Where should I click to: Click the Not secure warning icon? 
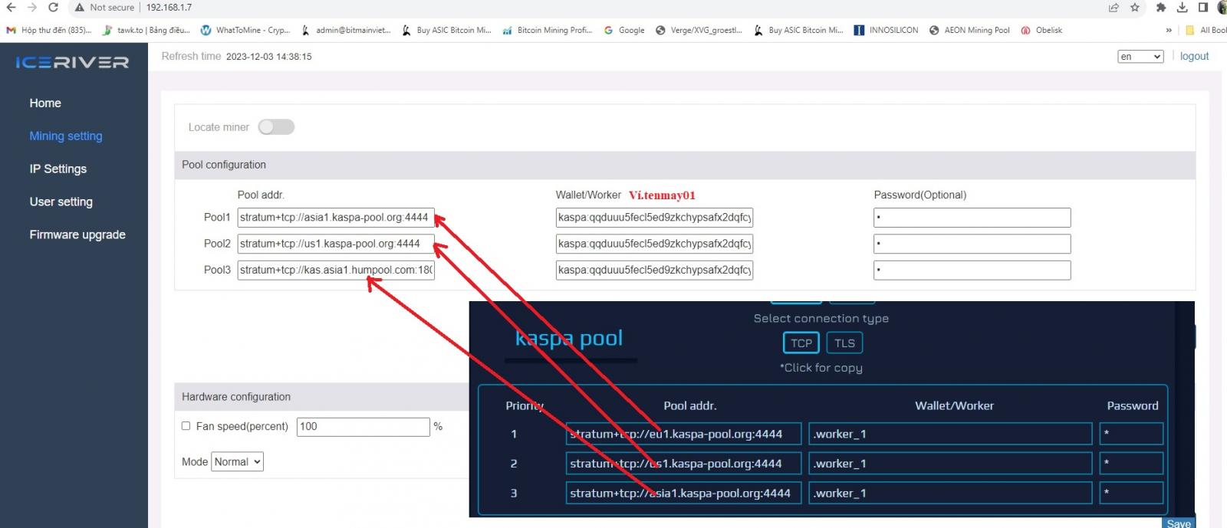79,8
